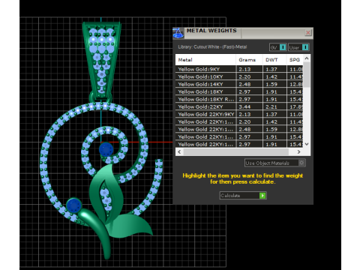This screenshot has width=360, height=270.
Task: Click the Metal Weights scale icon
Action: pyautogui.click(x=178, y=33)
